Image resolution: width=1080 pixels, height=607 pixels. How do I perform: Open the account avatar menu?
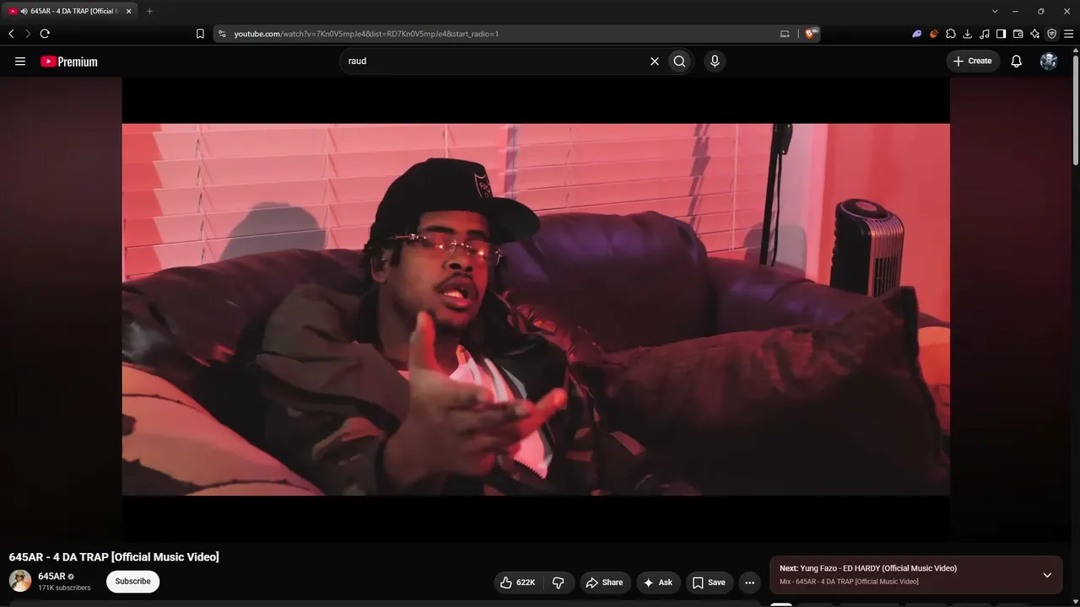(x=1049, y=61)
